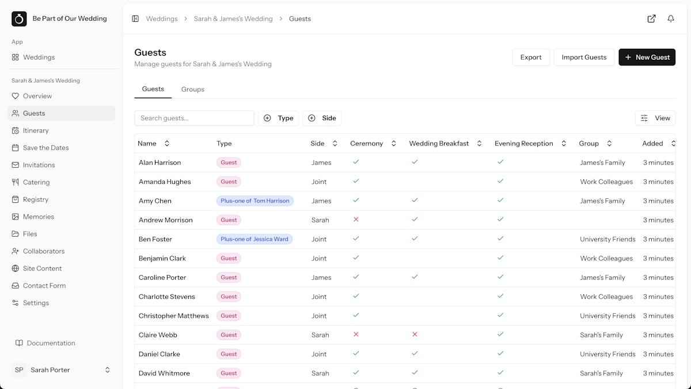Click the plus icon in New Guest
Screen dimensions: 691x389
[628, 57]
